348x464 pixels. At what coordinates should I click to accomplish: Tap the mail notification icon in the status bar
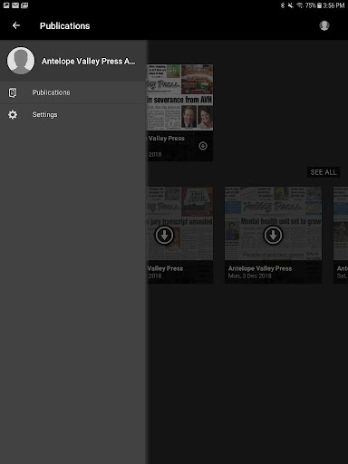pyautogui.click(x=15, y=5)
